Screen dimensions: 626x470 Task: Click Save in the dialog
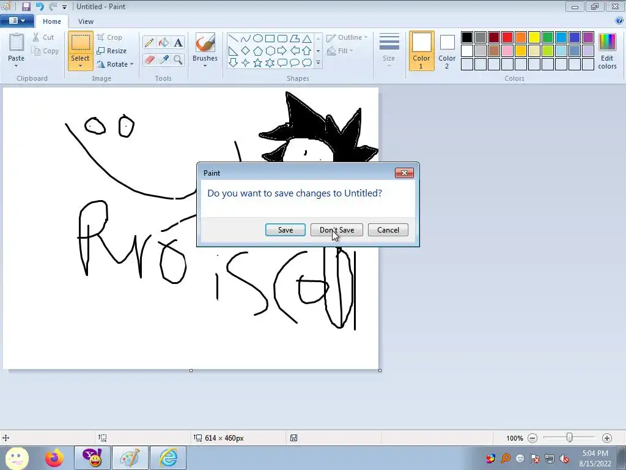click(285, 230)
